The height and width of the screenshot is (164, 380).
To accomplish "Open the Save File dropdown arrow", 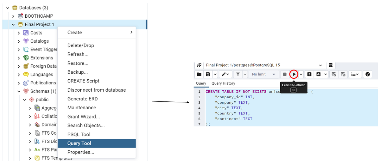I will coord(215,74).
